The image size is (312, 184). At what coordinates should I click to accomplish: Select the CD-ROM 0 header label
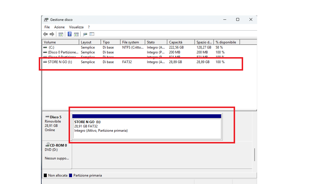58,145
